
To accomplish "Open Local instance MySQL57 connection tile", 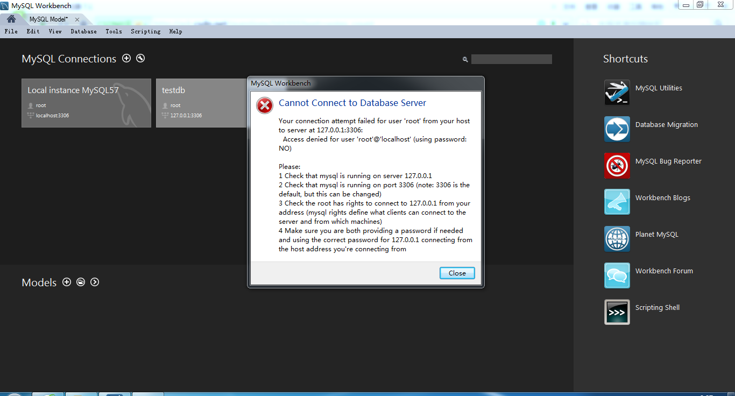I will tap(86, 103).
